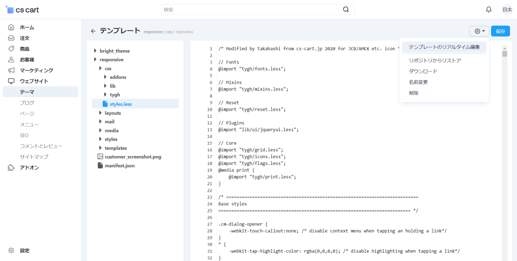The height and width of the screenshot is (261, 517).
Task: Expand the lib folder
Action: pyautogui.click(x=105, y=86)
